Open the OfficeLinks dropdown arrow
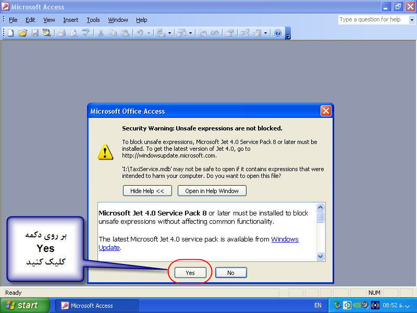417x313 pixels. [170, 33]
